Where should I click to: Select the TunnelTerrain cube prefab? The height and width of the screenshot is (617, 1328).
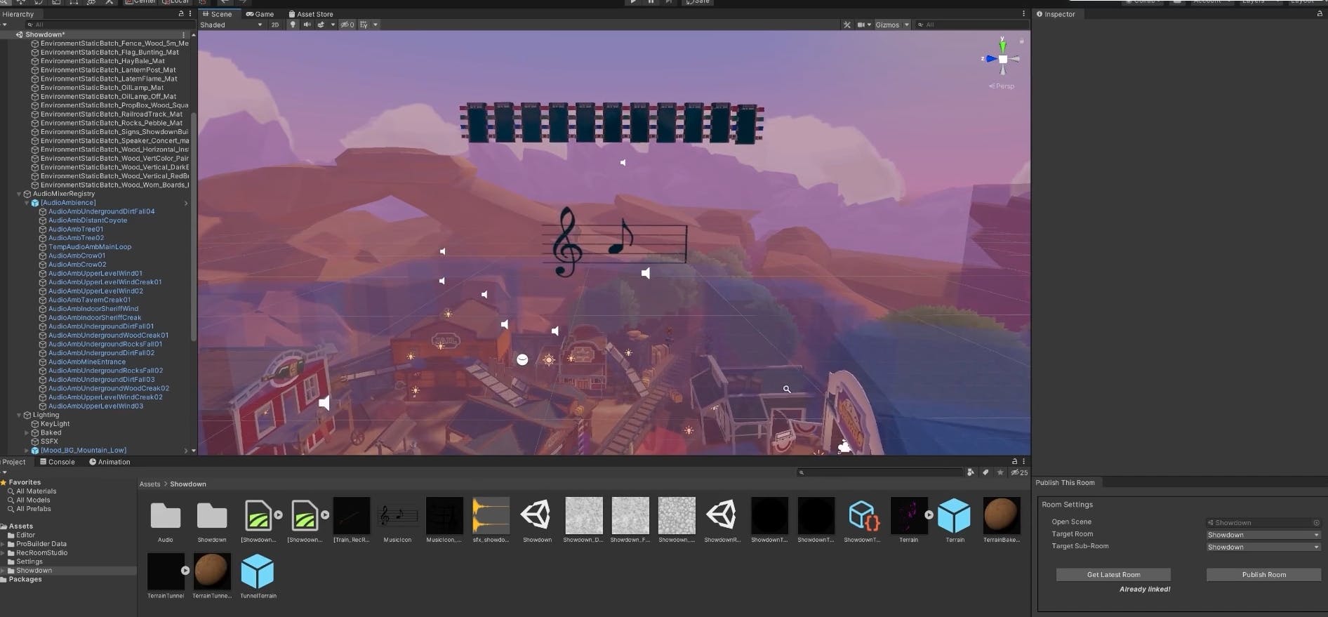258,571
